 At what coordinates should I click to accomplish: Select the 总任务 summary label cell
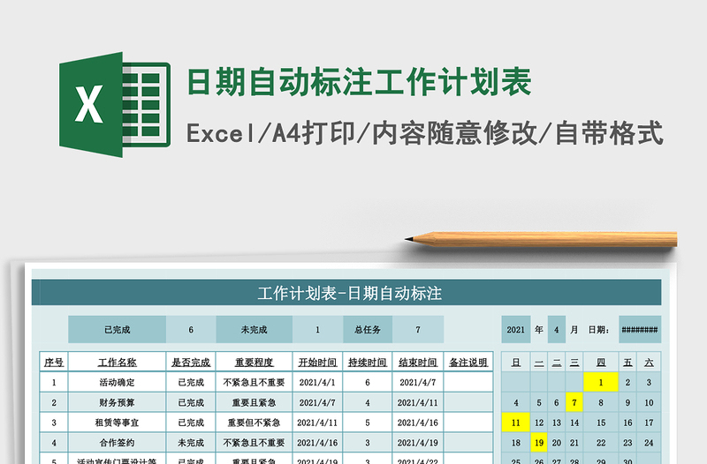[368, 330]
